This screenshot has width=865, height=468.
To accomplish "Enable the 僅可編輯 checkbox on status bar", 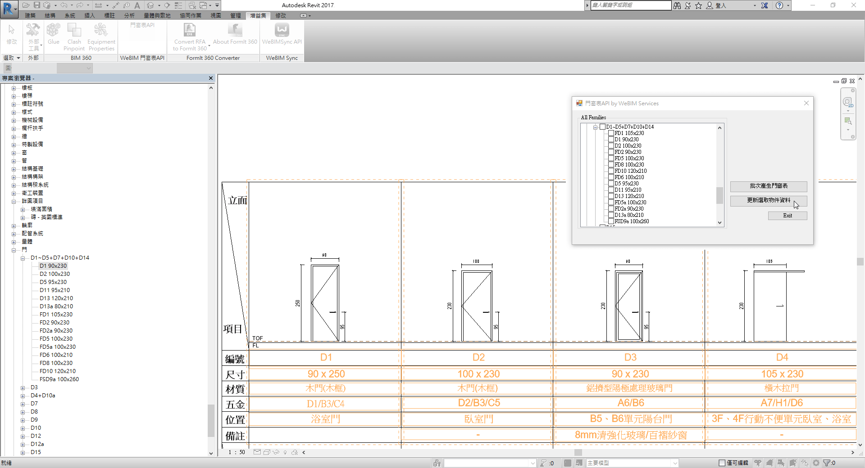I will tap(721, 463).
